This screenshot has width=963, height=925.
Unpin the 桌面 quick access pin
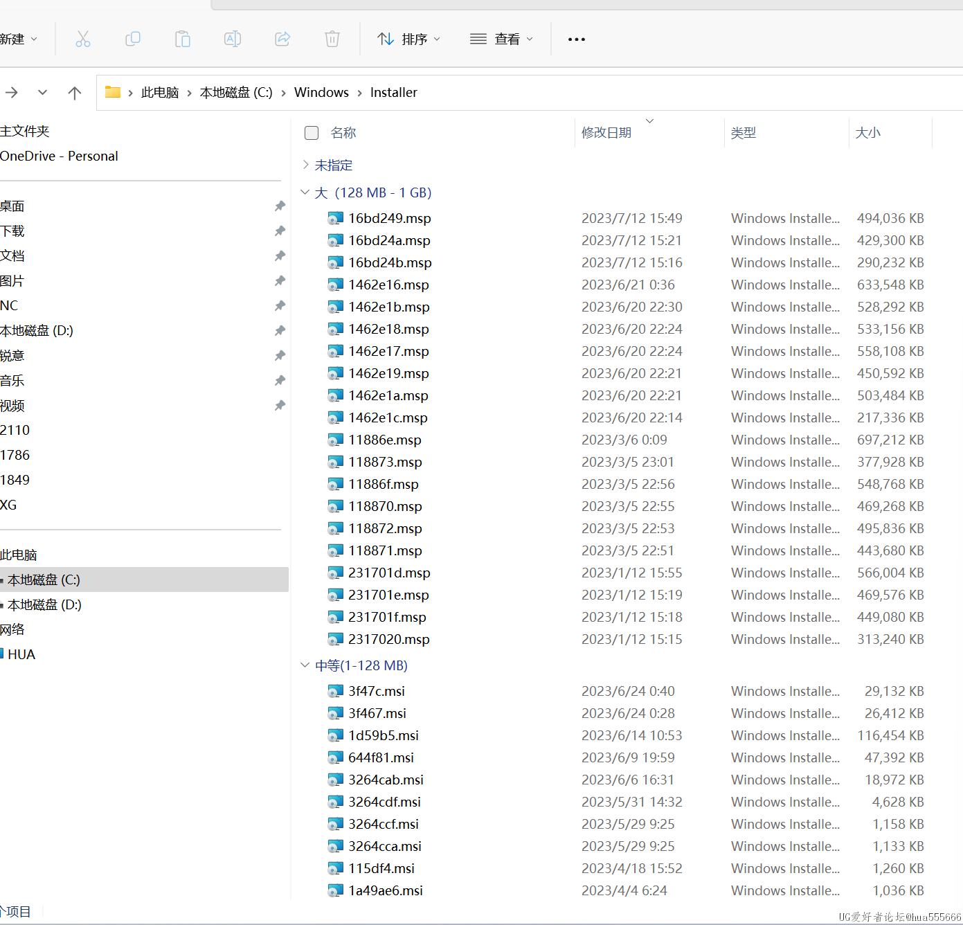click(x=280, y=206)
